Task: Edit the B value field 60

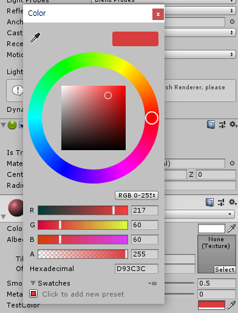Action: [144, 239]
